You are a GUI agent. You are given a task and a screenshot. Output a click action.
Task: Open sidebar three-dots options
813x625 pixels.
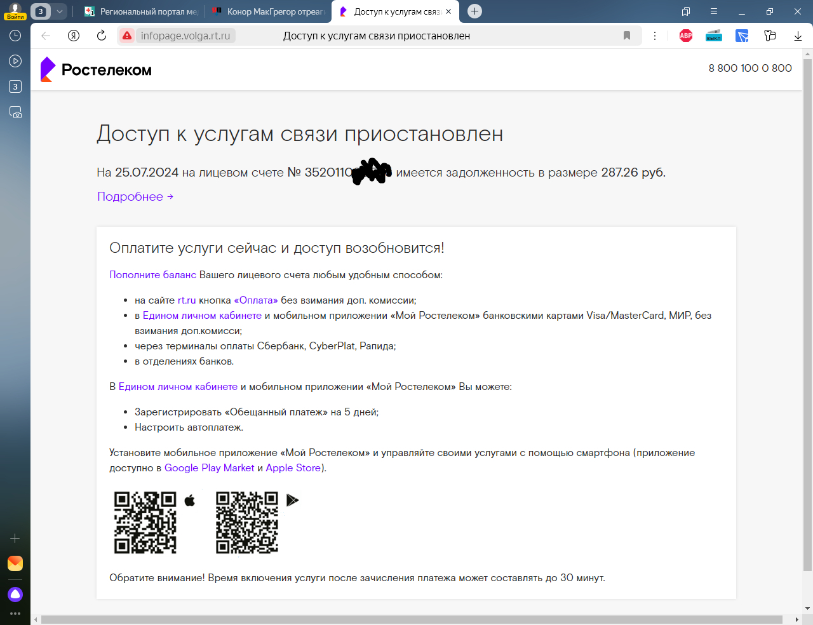(15, 614)
